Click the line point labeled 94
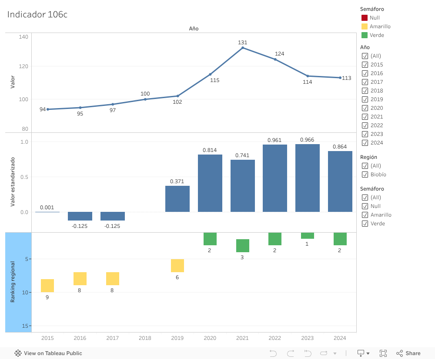 point(48,109)
